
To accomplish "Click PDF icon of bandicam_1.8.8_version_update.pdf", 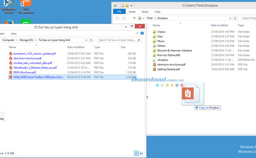I will 11,54.
